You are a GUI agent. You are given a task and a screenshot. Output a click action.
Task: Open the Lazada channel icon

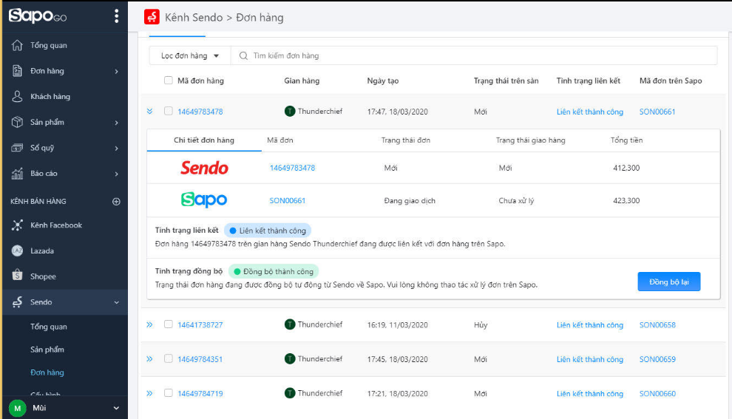[x=18, y=251]
